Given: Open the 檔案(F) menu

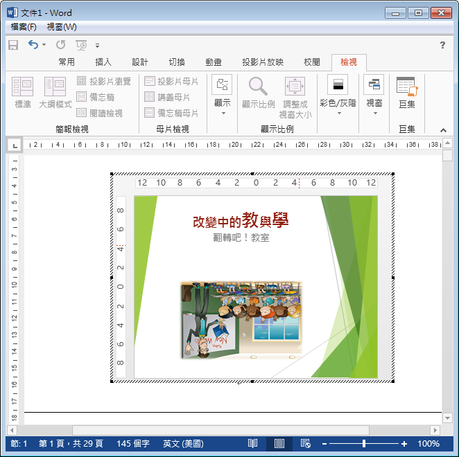Looking at the screenshot, I should pos(24,27).
